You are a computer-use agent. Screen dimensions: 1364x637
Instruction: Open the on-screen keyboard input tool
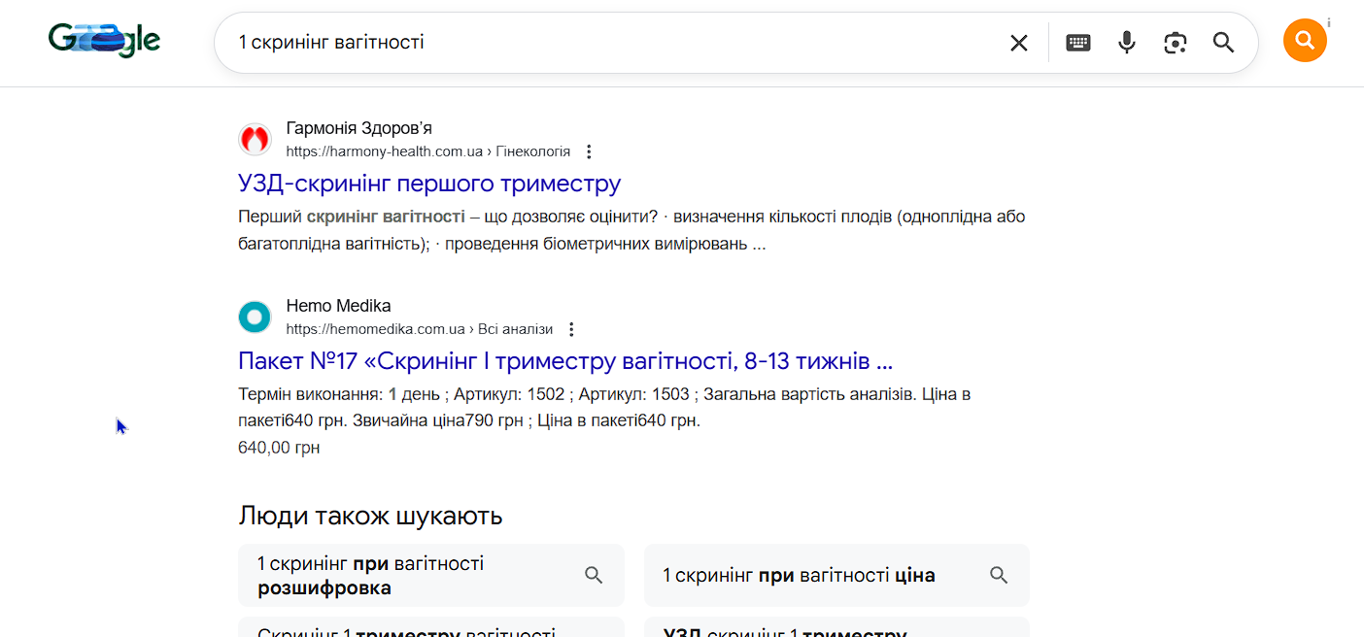1078,43
